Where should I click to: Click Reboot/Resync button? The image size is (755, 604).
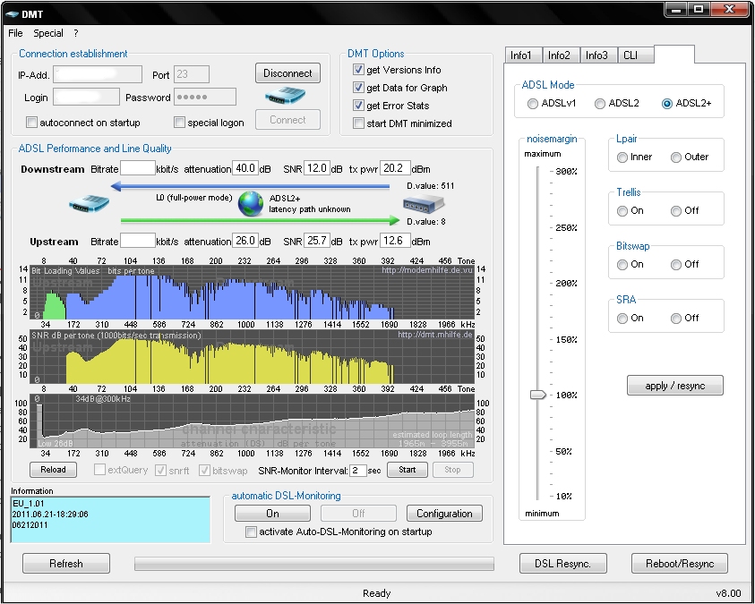(x=680, y=564)
